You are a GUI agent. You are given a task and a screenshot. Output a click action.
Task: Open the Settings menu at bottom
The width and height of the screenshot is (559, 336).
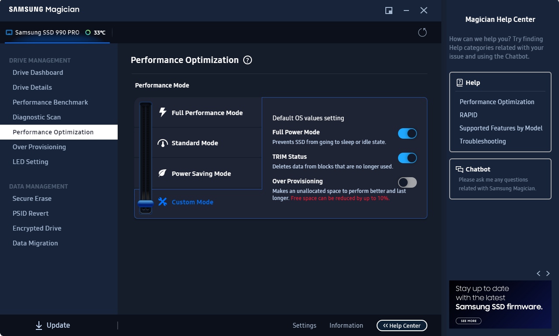pyautogui.click(x=304, y=325)
